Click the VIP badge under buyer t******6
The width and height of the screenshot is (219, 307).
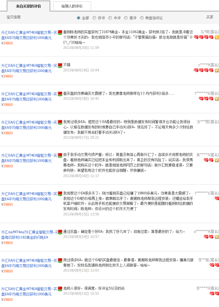(217, 99)
